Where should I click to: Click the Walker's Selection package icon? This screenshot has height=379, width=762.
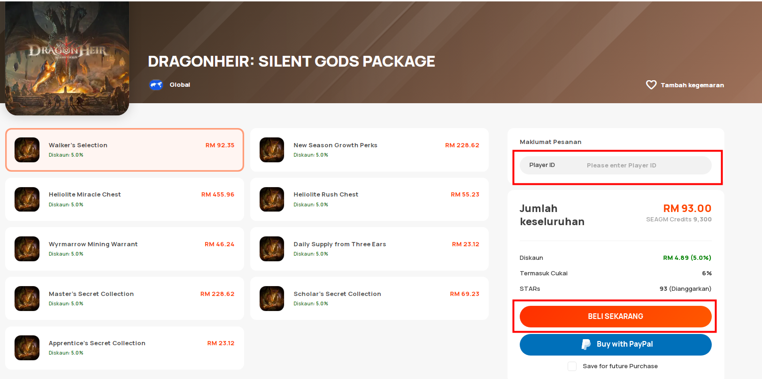click(x=27, y=150)
